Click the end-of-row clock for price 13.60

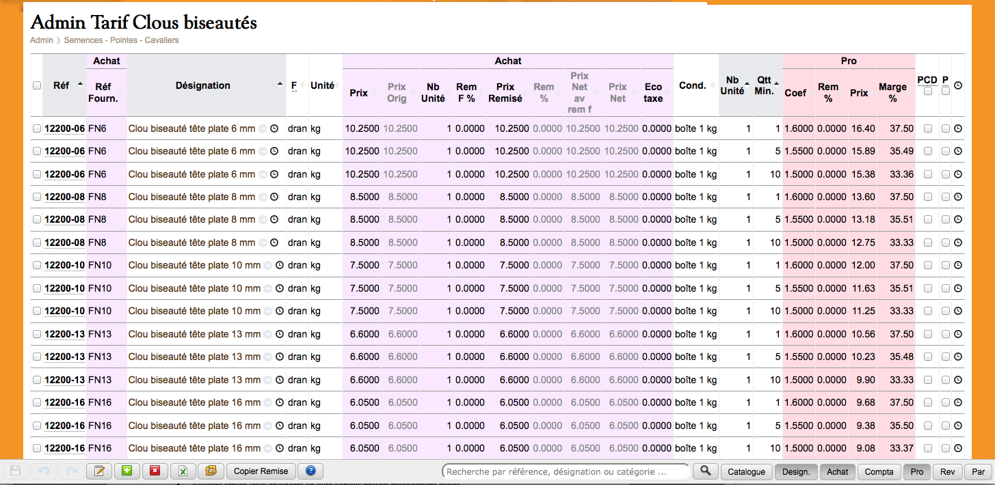coord(958,197)
